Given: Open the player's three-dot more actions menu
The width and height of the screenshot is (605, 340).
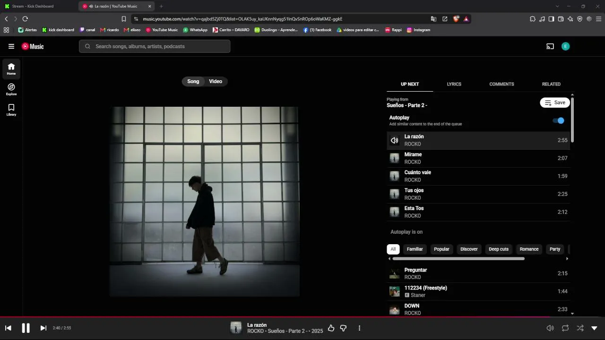Looking at the screenshot, I should pyautogui.click(x=359, y=328).
